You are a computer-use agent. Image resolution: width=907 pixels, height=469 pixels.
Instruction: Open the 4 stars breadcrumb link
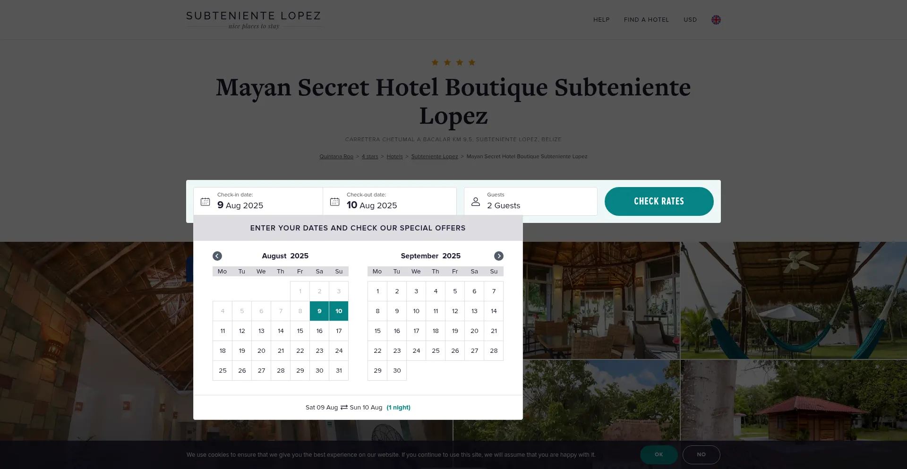(370, 157)
